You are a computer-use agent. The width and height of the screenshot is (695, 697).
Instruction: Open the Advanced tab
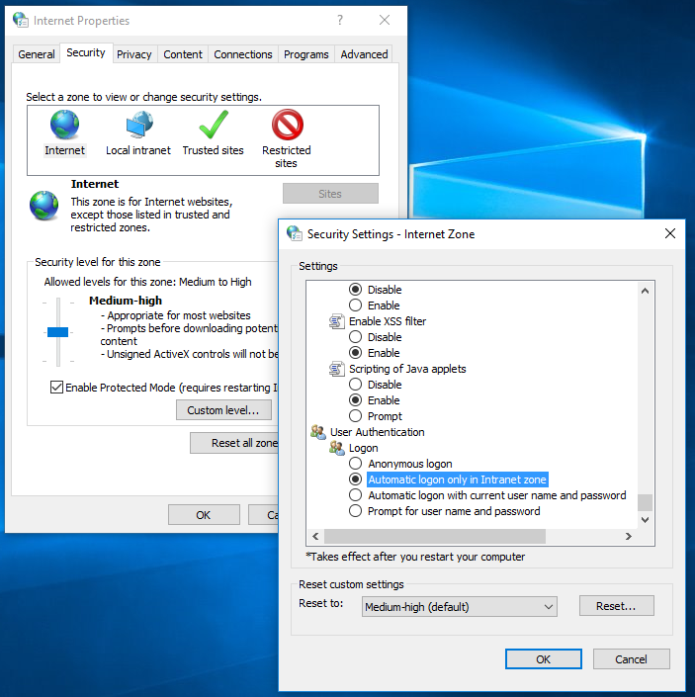pyautogui.click(x=364, y=54)
